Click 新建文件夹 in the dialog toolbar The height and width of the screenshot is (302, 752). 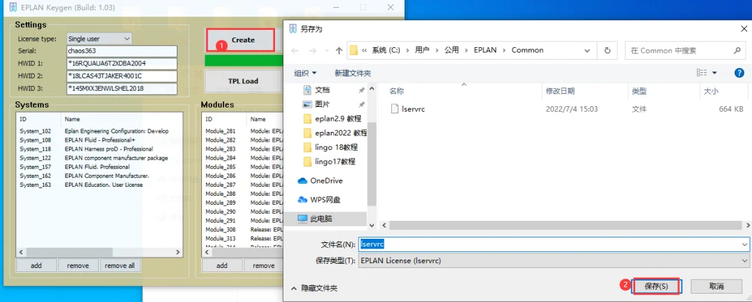pyautogui.click(x=352, y=73)
